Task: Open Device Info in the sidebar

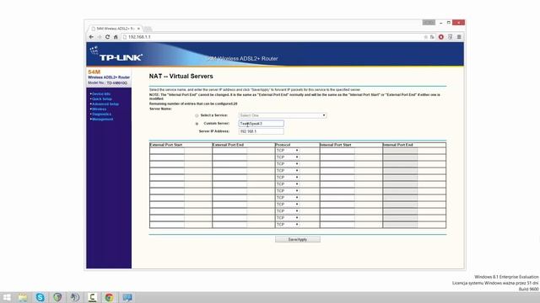Action: click(x=101, y=93)
